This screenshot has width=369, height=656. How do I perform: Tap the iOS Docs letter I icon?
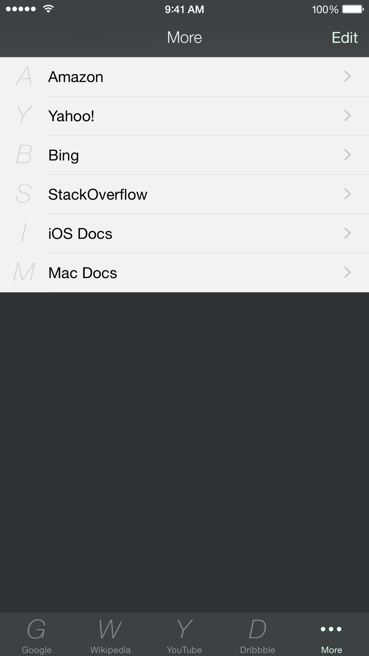pyautogui.click(x=24, y=233)
